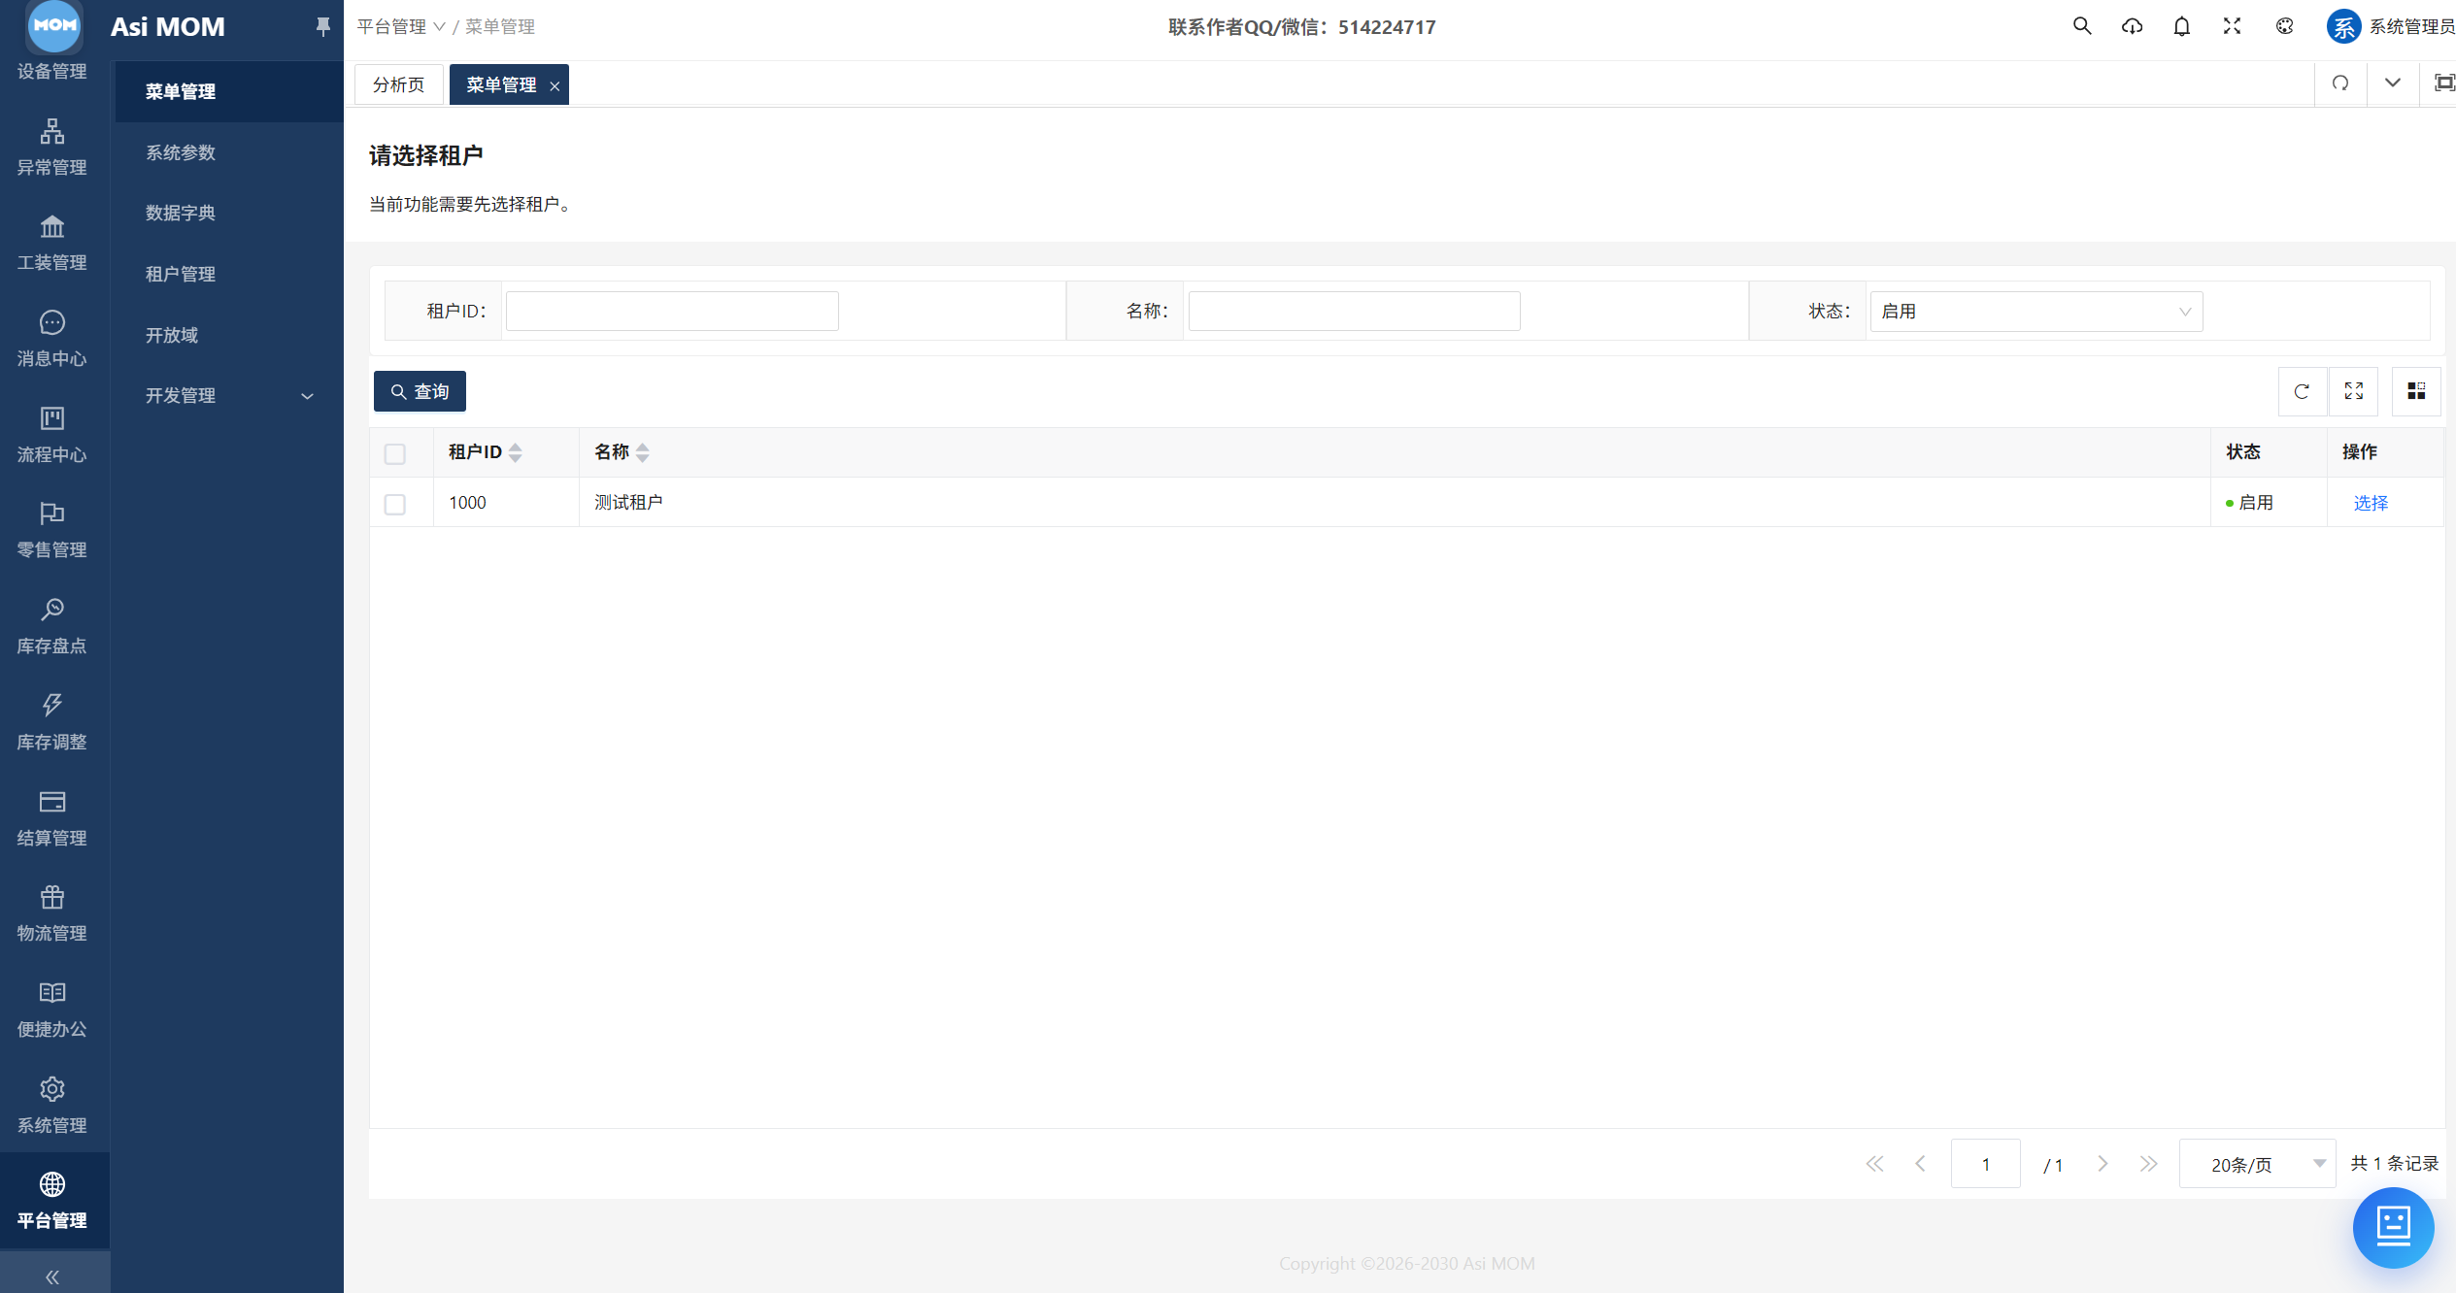Open column settings grid icon
This screenshot has width=2456, height=1293.
coord(2416,391)
